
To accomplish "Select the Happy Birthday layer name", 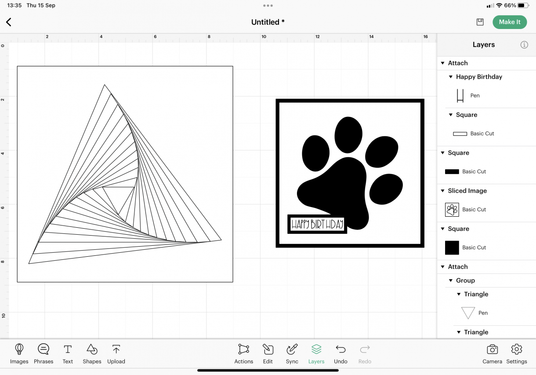I will pyautogui.click(x=479, y=77).
